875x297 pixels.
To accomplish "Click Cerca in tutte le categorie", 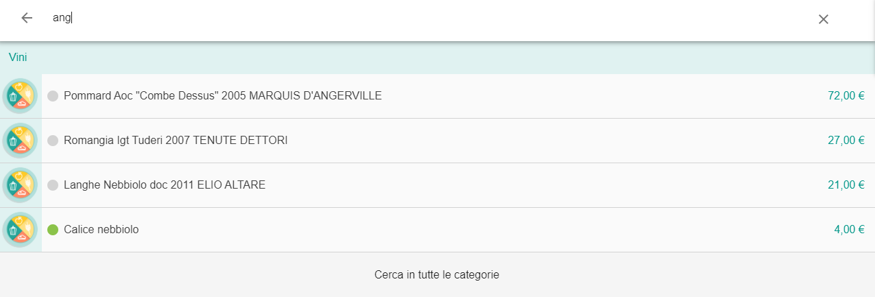I will click(437, 275).
